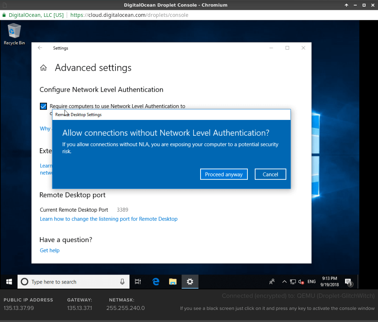Go to Settings home via house icon
Viewport: 378px width, 322px height.
43,68
